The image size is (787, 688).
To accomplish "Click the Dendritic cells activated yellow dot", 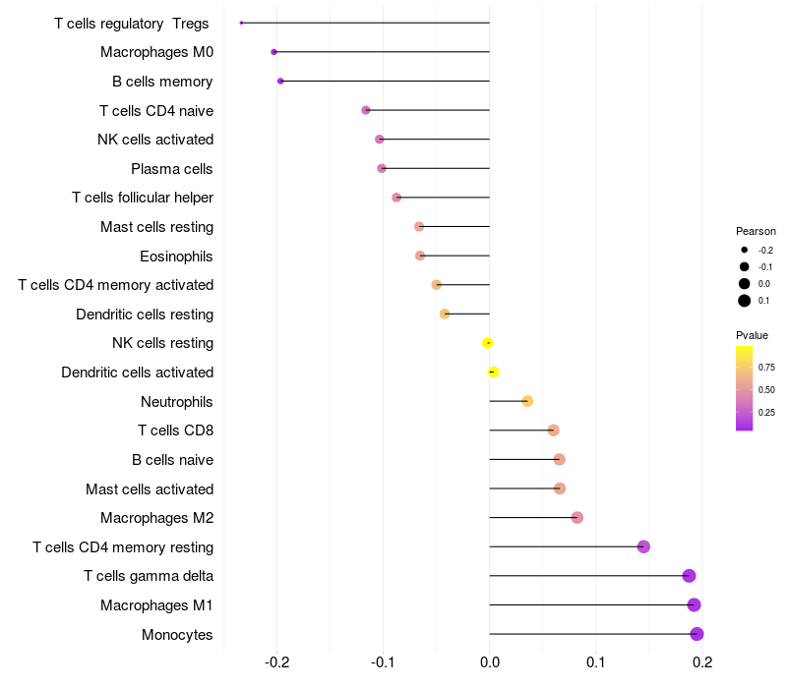I will pyautogui.click(x=494, y=373).
